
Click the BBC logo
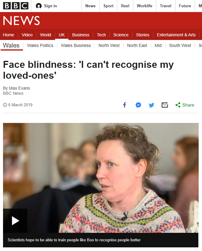pos(16,6)
